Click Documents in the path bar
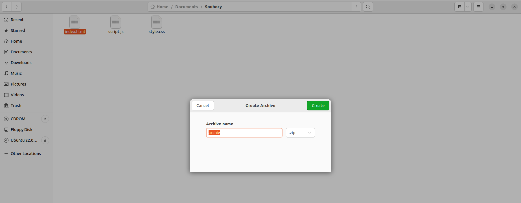521x203 pixels. tap(187, 7)
